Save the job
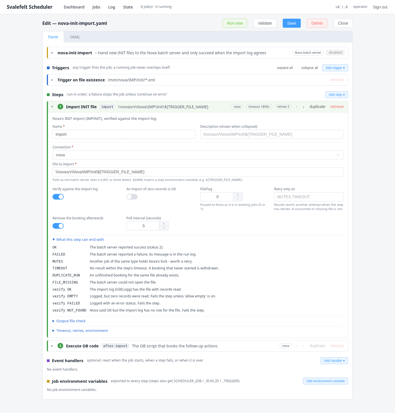This screenshot has width=395, height=413. 292,23
